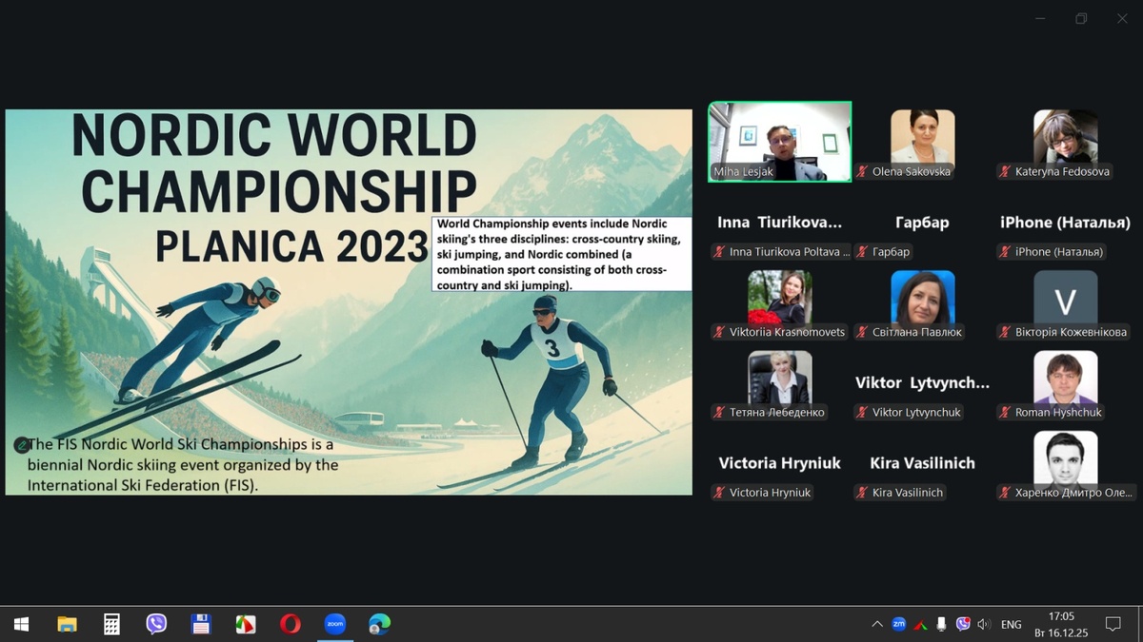Click muted mic icon next to Olena Sakovska
The width and height of the screenshot is (1143, 642).
(863, 172)
